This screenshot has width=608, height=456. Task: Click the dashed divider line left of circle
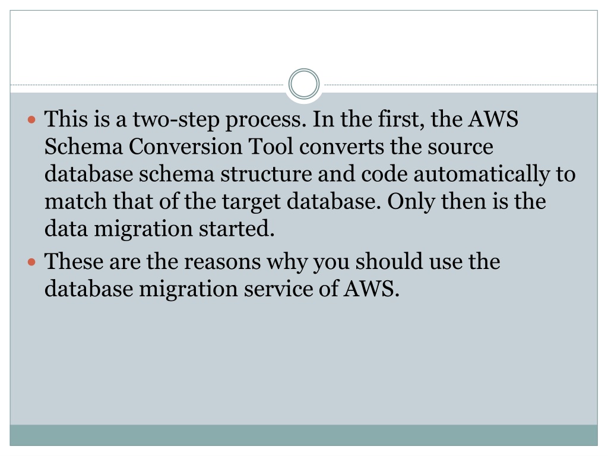point(147,84)
